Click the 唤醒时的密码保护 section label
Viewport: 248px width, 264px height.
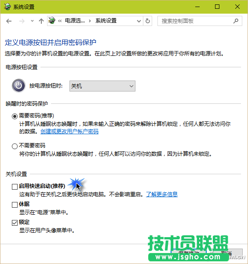[x=27, y=104]
